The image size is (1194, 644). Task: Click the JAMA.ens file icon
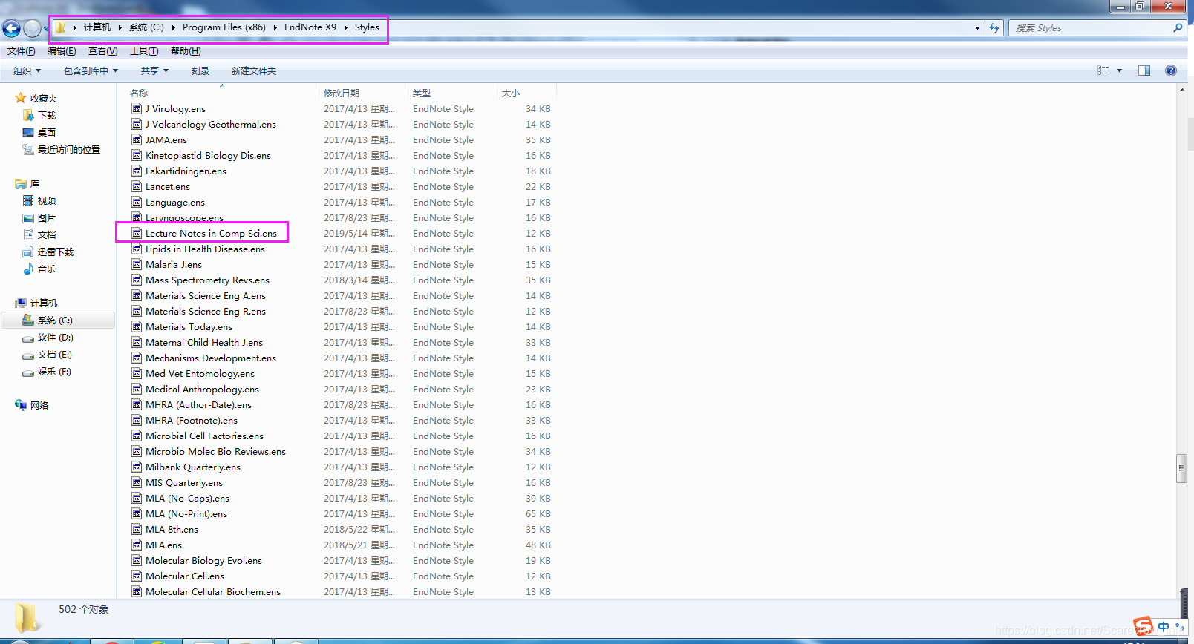pos(137,139)
